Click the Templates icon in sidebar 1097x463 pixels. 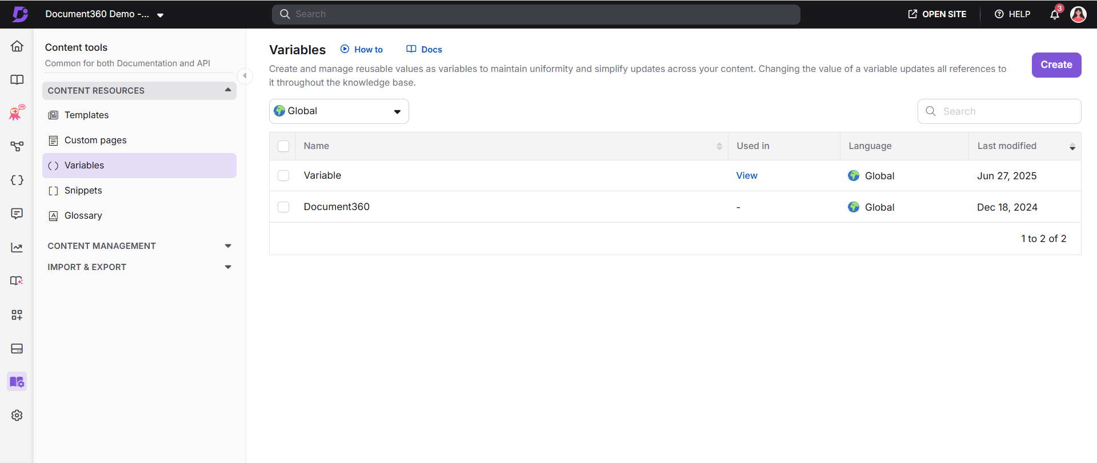click(53, 115)
